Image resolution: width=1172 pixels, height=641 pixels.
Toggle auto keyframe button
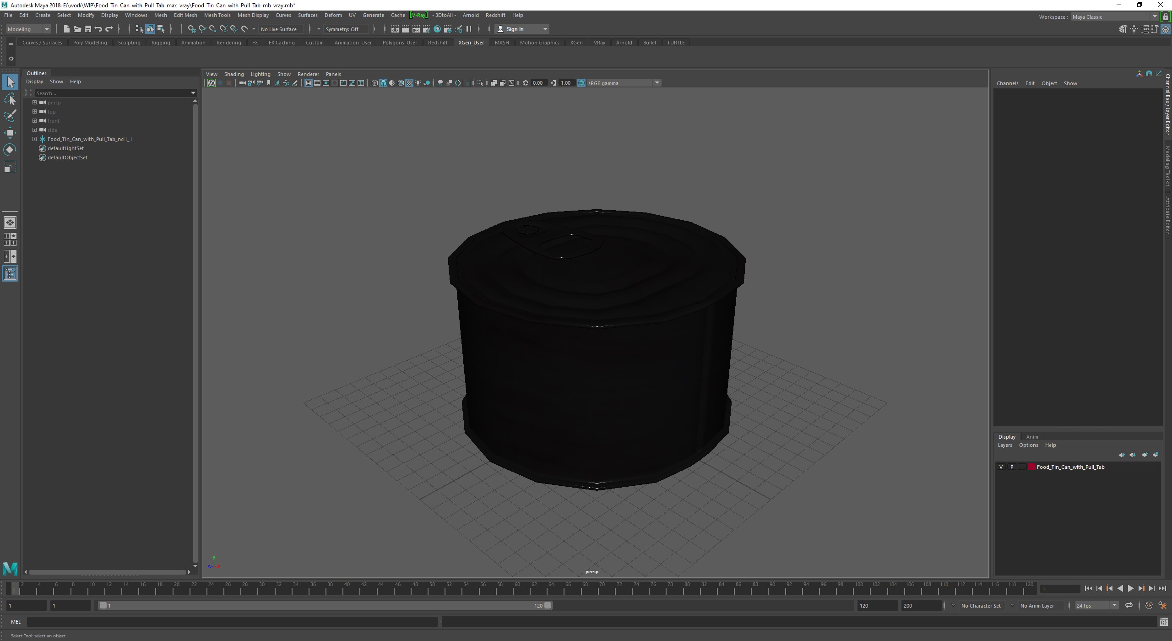(x=1149, y=605)
